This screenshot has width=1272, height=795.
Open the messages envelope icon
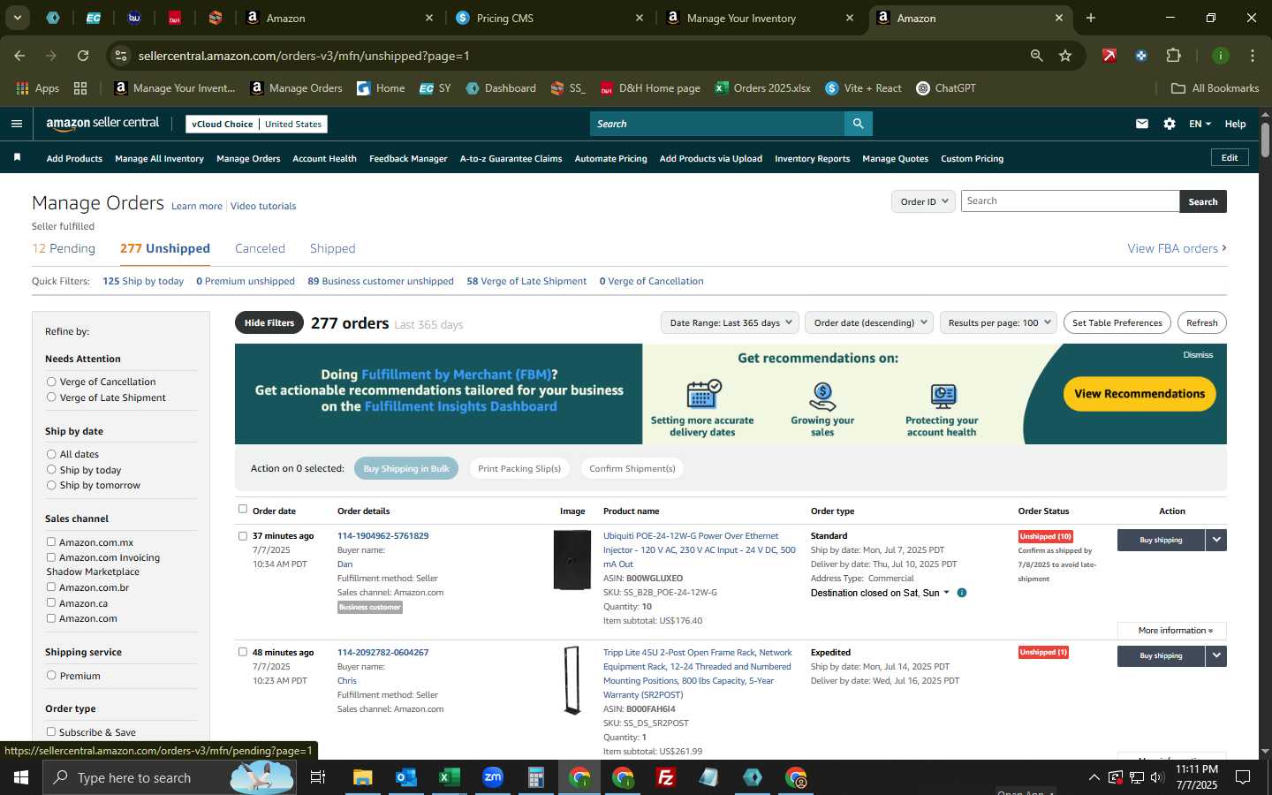click(x=1142, y=124)
